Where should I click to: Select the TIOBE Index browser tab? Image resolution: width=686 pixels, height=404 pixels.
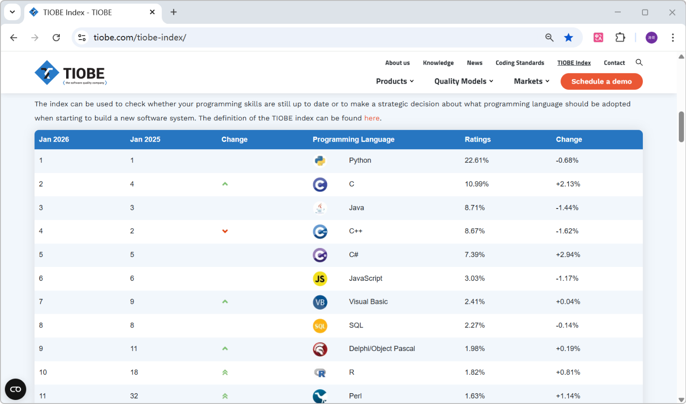[92, 12]
